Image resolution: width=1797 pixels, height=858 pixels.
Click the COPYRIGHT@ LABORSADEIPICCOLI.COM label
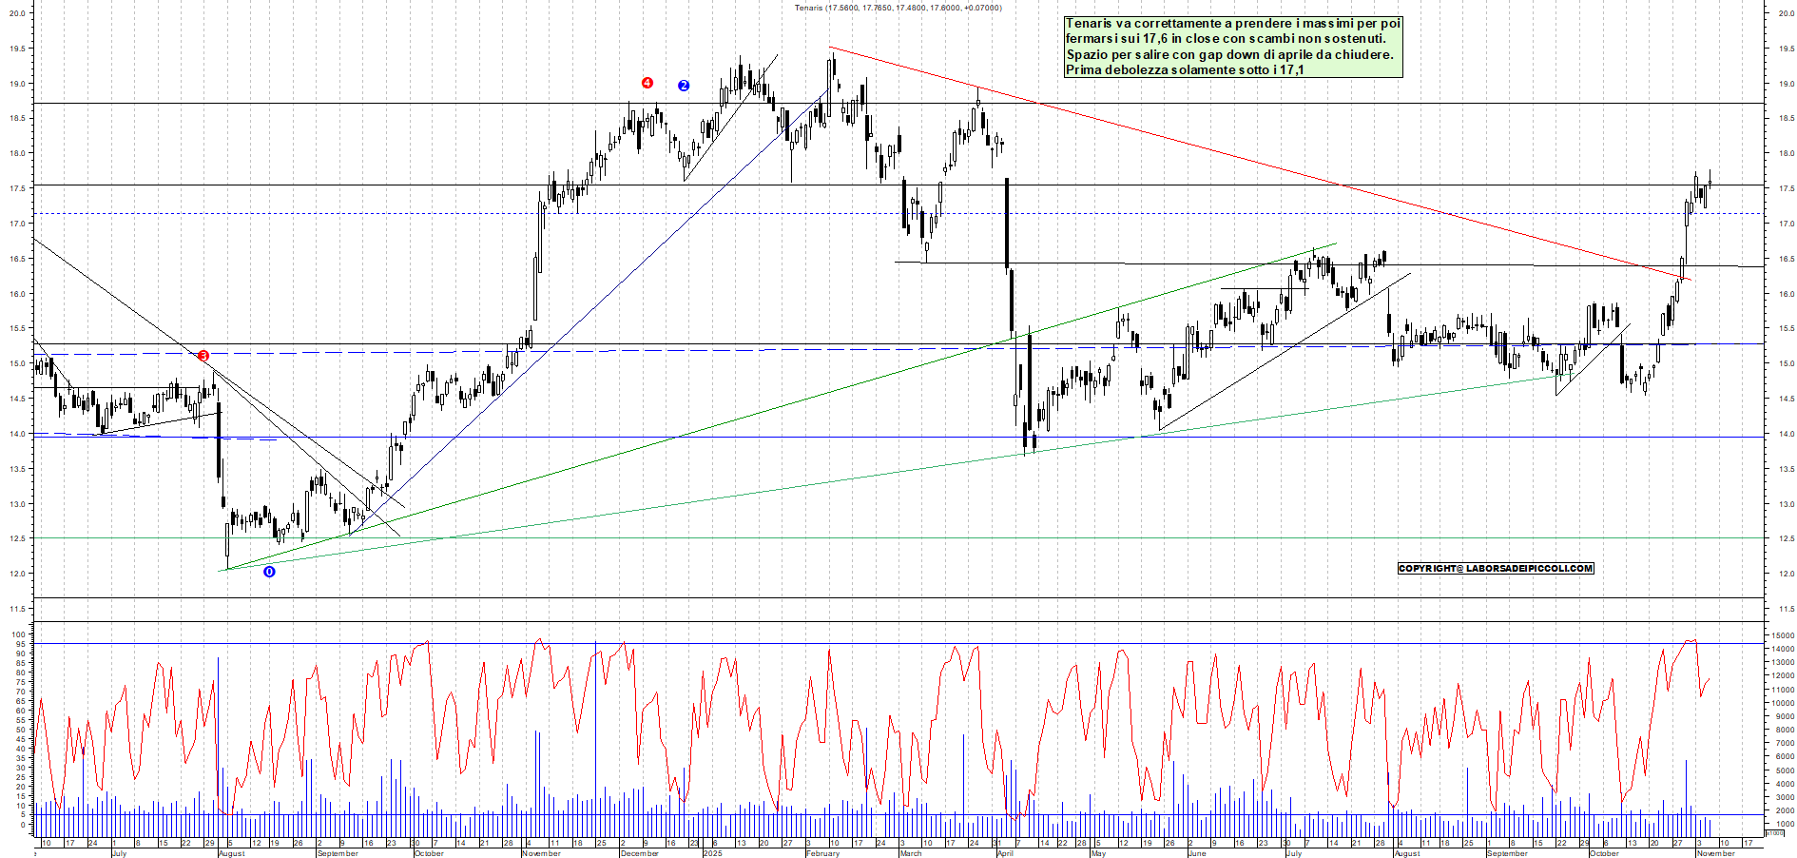coord(1495,569)
